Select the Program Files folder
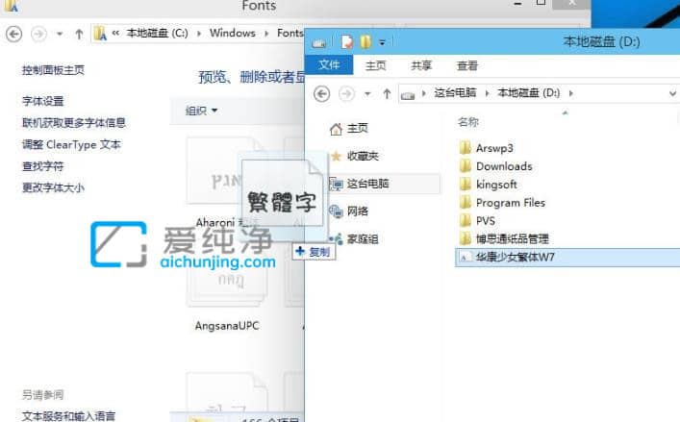 [511, 203]
